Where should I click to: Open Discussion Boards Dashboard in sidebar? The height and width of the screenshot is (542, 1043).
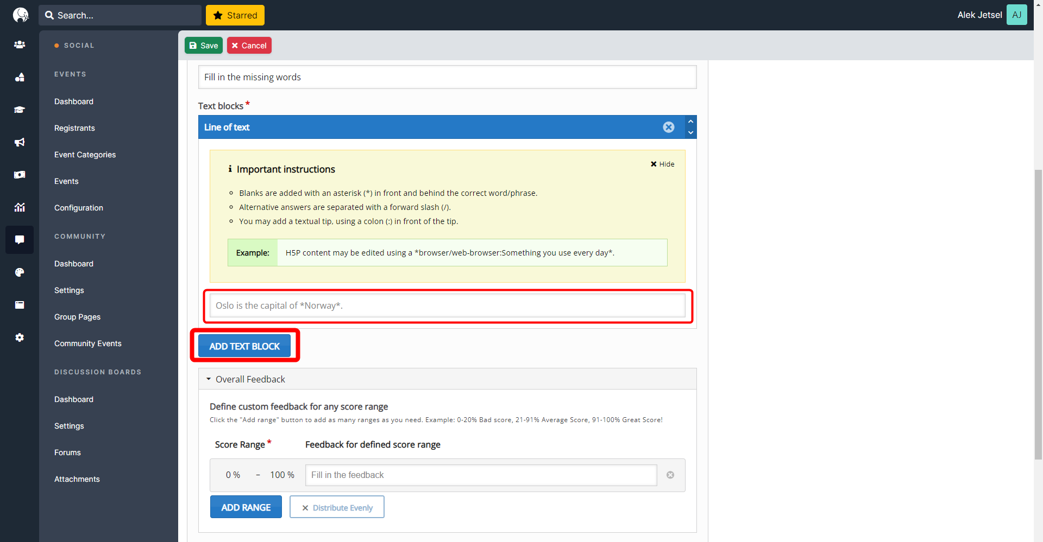[x=74, y=399]
